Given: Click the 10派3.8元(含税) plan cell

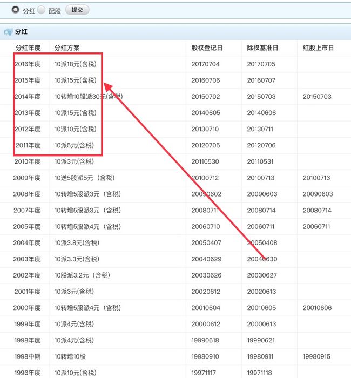Looking at the screenshot, I should (x=77, y=243).
